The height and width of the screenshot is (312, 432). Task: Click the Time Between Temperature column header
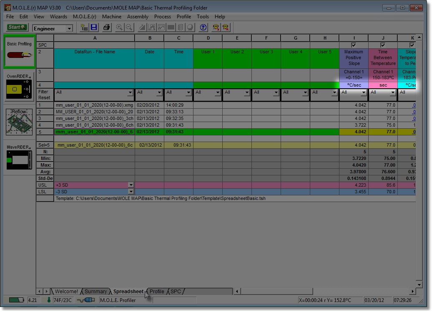pyautogui.click(x=383, y=57)
